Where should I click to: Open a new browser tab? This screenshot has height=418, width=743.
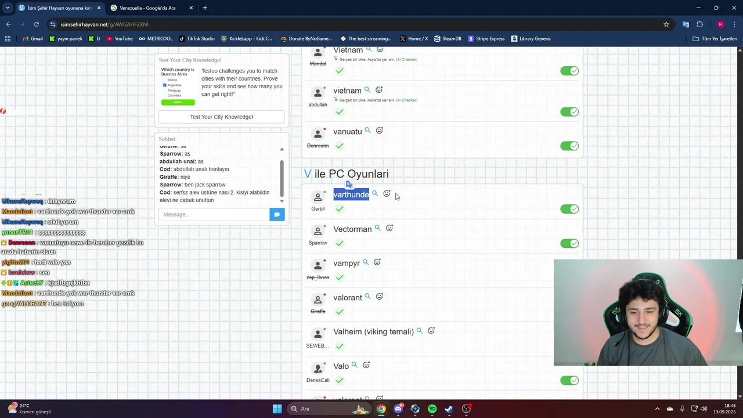(x=205, y=8)
